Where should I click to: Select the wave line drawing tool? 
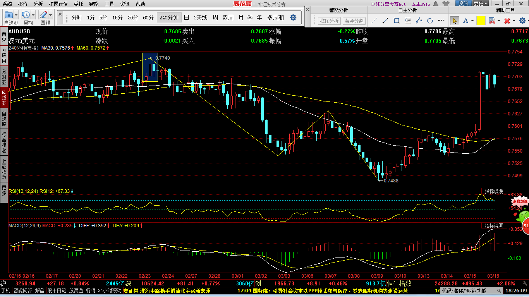click(x=419, y=21)
